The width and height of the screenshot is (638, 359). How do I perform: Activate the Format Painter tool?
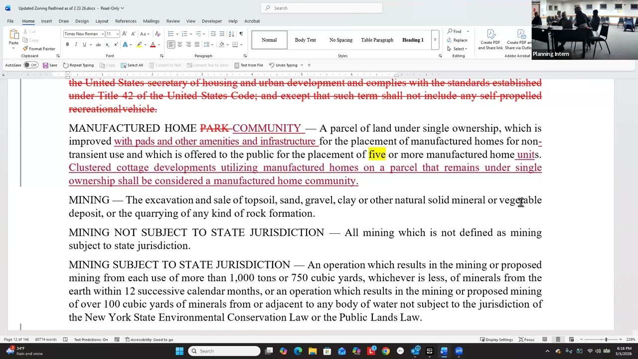(x=39, y=49)
